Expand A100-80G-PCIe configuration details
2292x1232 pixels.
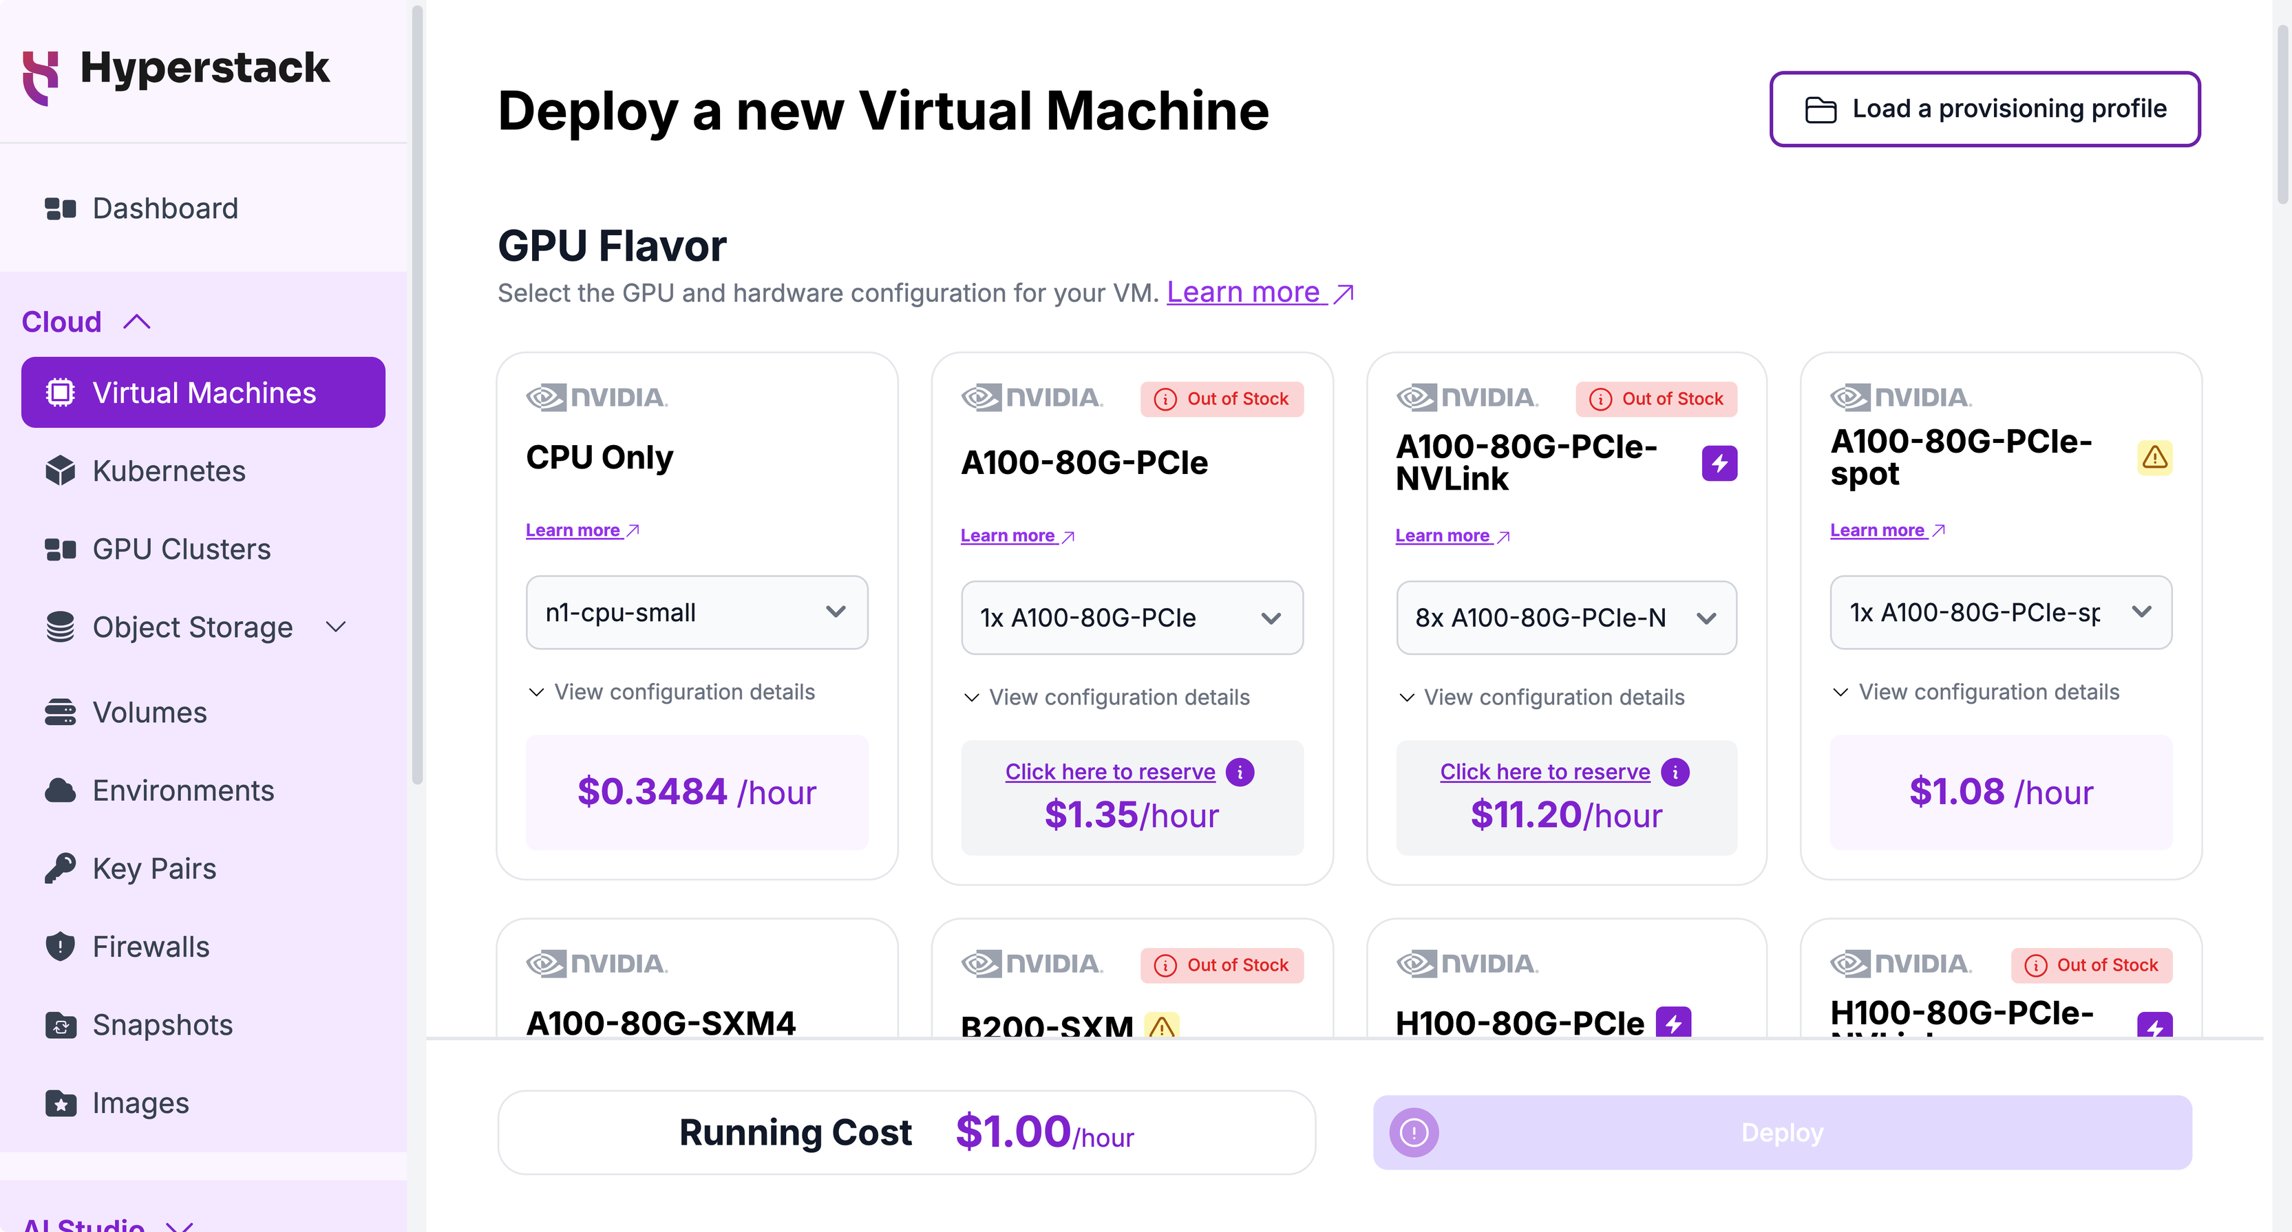1106,698
